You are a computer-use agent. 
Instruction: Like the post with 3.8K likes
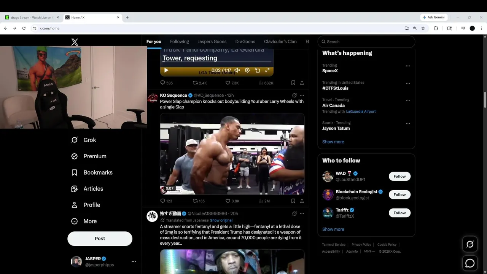tap(232, 201)
